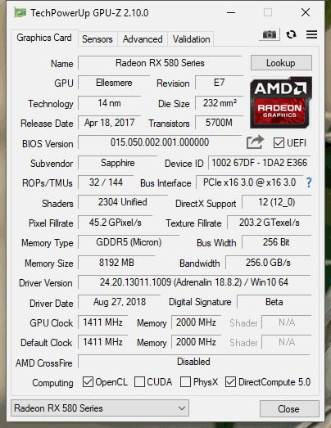Open the hamburger menu icon
Image resolution: width=331 pixels, height=428 pixels.
coord(311,34)
